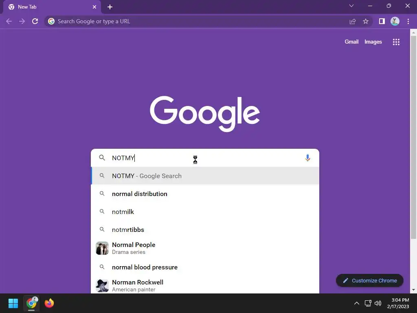Open the side panel icon
417x313 pixels.
[382, 21]
